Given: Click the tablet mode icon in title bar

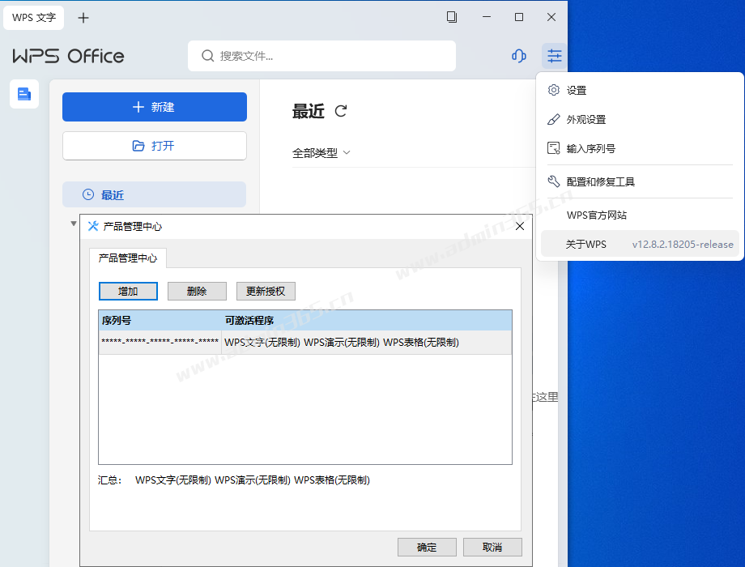Looking at the screenshot, I should click(452, 17).
